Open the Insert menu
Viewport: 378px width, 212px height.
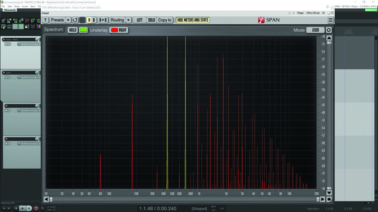[x=25, y=6]
